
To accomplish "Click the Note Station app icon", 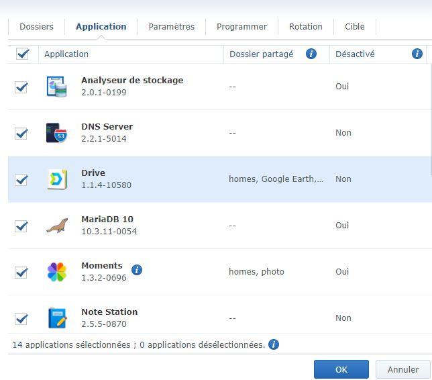I will [57, 318].
